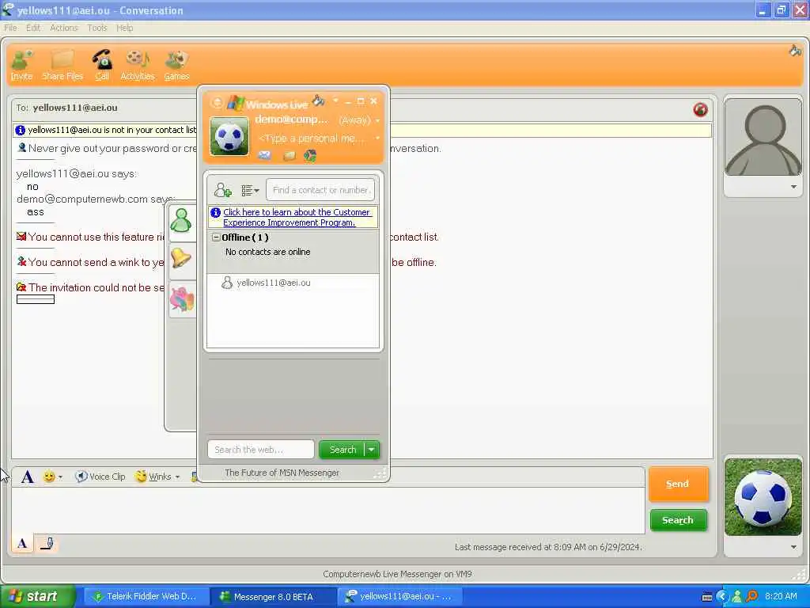Launch Games from the toolbar
The image size is (810, 608).
[176, 65]
